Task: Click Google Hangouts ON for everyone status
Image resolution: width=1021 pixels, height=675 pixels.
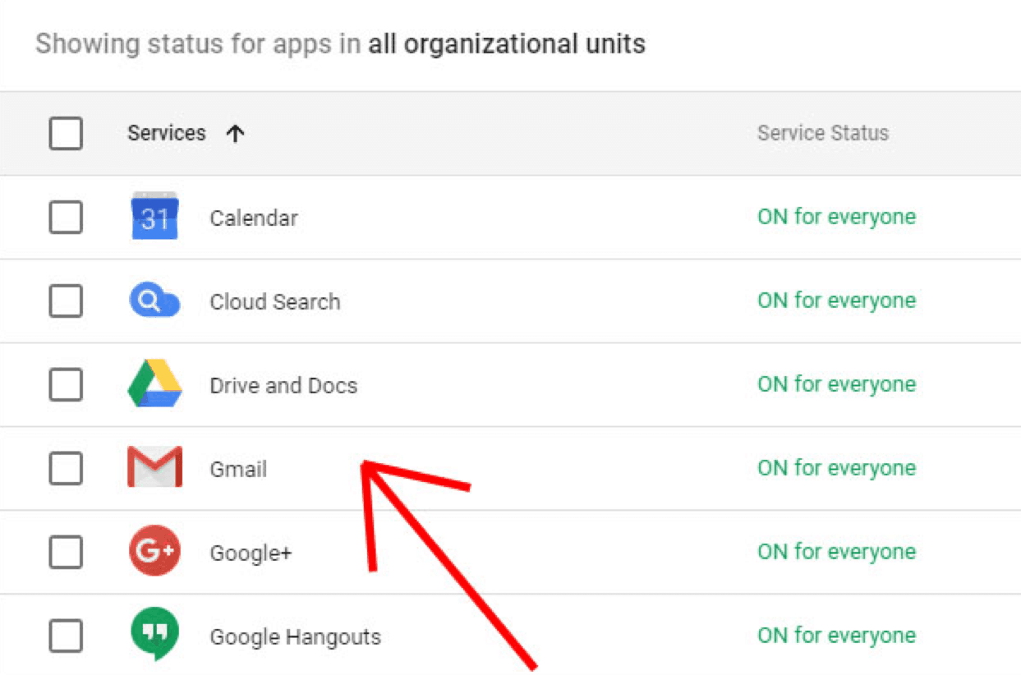Action: [x=836, y=636]
